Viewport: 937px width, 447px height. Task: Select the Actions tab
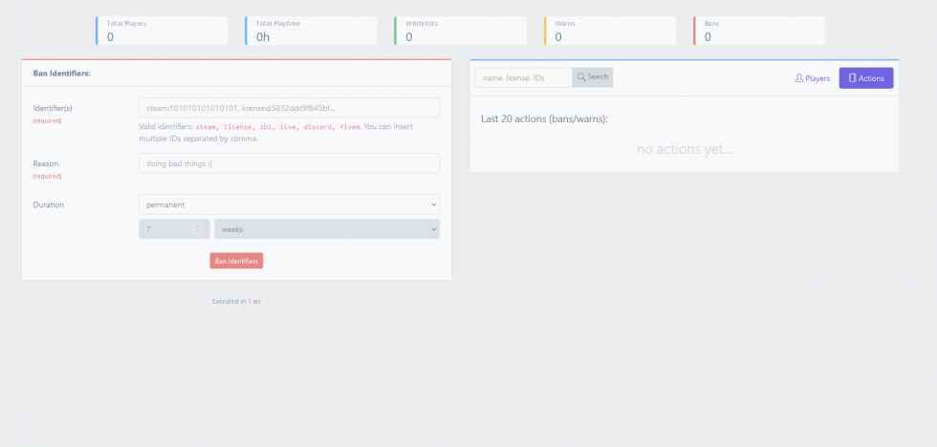(x=865, y=78)
